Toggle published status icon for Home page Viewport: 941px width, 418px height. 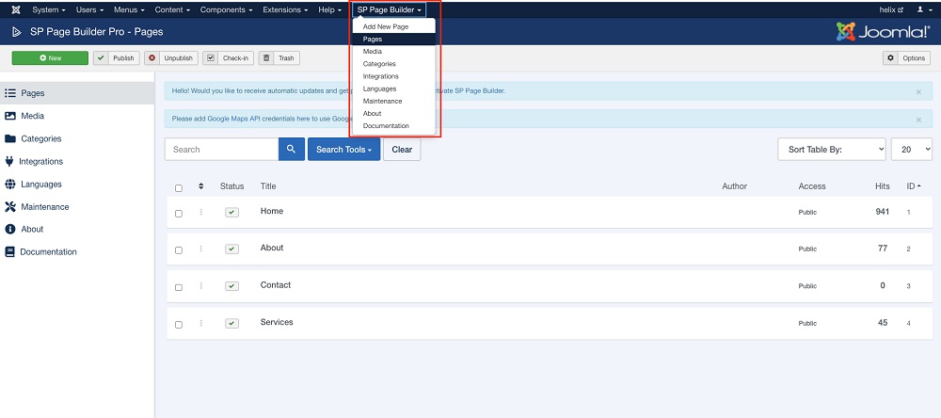[231, 213]
